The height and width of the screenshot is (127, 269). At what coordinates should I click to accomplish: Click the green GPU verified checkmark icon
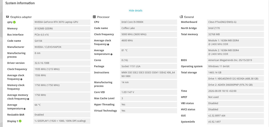point(15,22)
